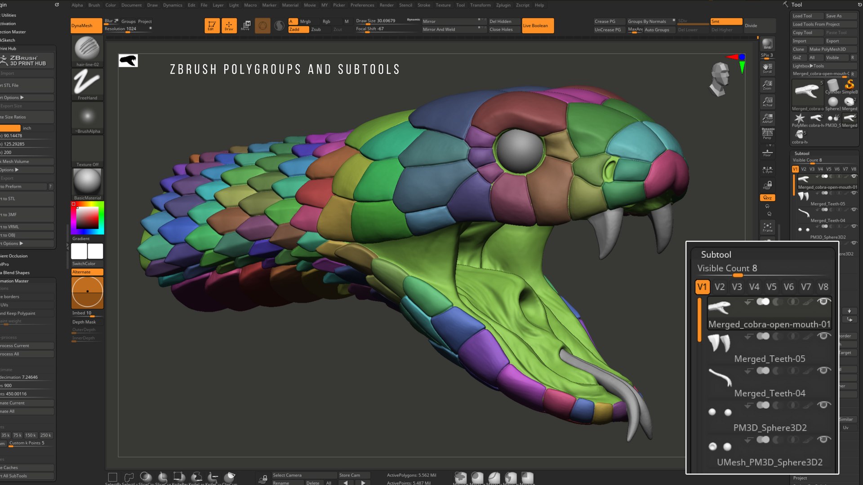Open the BasicMaterial material picker
Screen dimensions: 863x485
[x=87, y=185]
